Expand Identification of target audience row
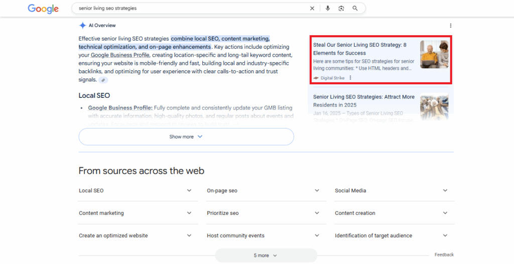This screenshot has width=514, height=264. click(x=445, y=235)
